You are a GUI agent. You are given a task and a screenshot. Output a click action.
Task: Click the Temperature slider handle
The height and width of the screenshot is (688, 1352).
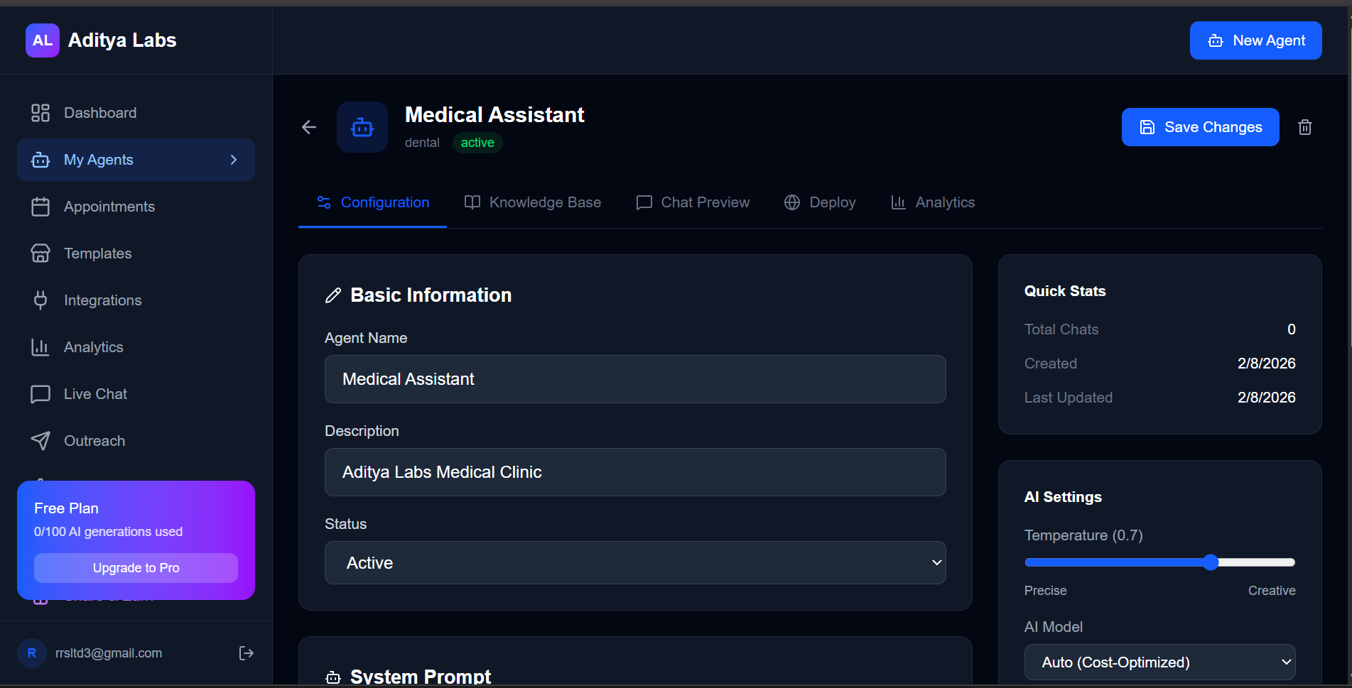tap(1211, 562)
